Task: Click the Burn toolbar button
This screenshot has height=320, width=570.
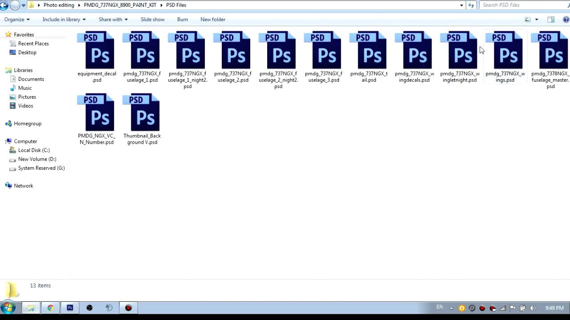Action: 183,20
